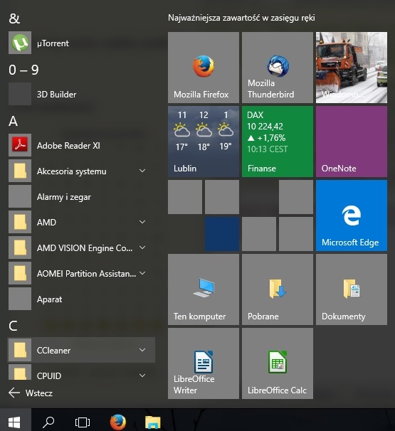Image resolution: width=395 pixels, height=431 pixels.
Task: Click the 'µTorrent' label text
Action: 53,43
